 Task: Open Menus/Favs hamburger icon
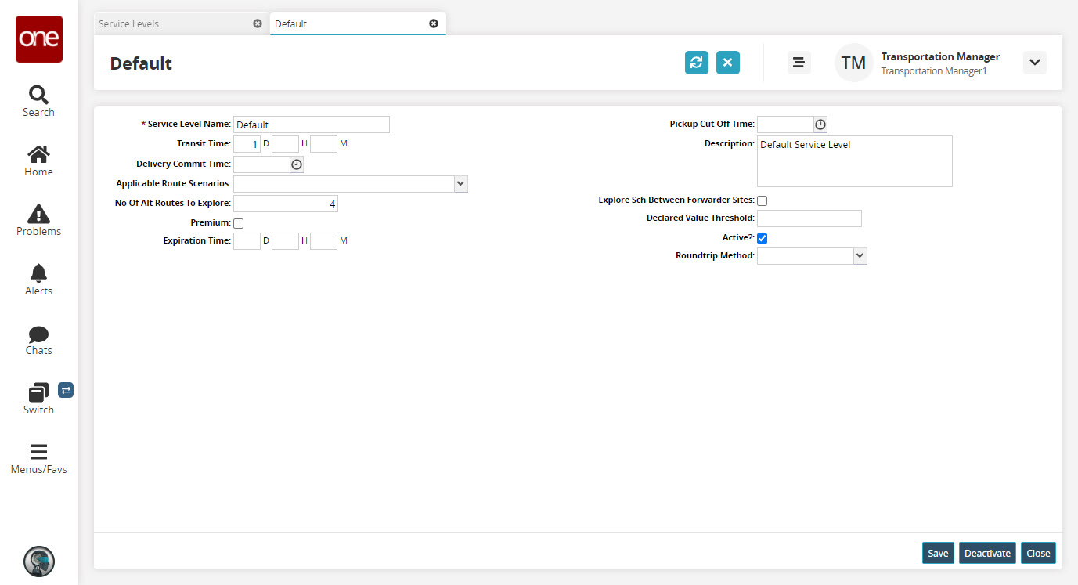click(38, 453)
